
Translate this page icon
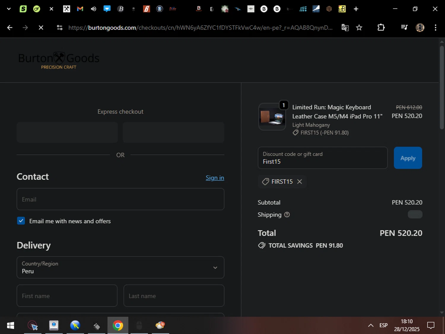coord(345,28)
